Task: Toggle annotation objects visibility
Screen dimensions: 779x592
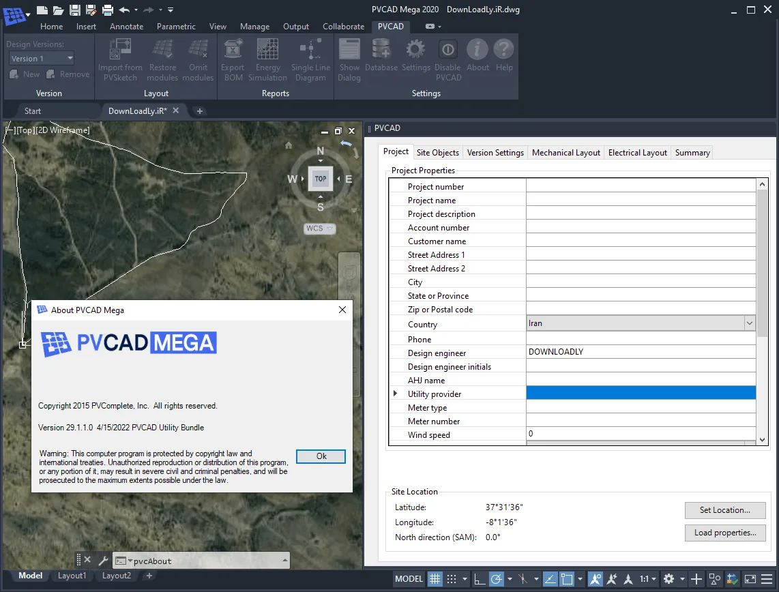Action: point(596,578)
